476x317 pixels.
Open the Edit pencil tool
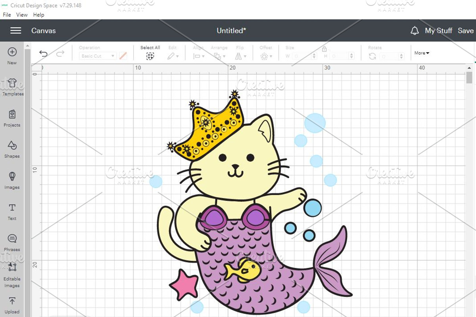[x=172, y=56]
